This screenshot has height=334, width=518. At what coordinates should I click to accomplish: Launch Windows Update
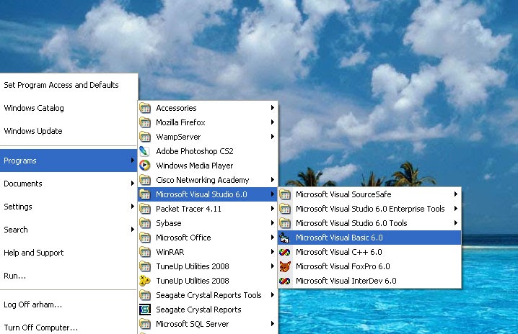tap(69, 131)
